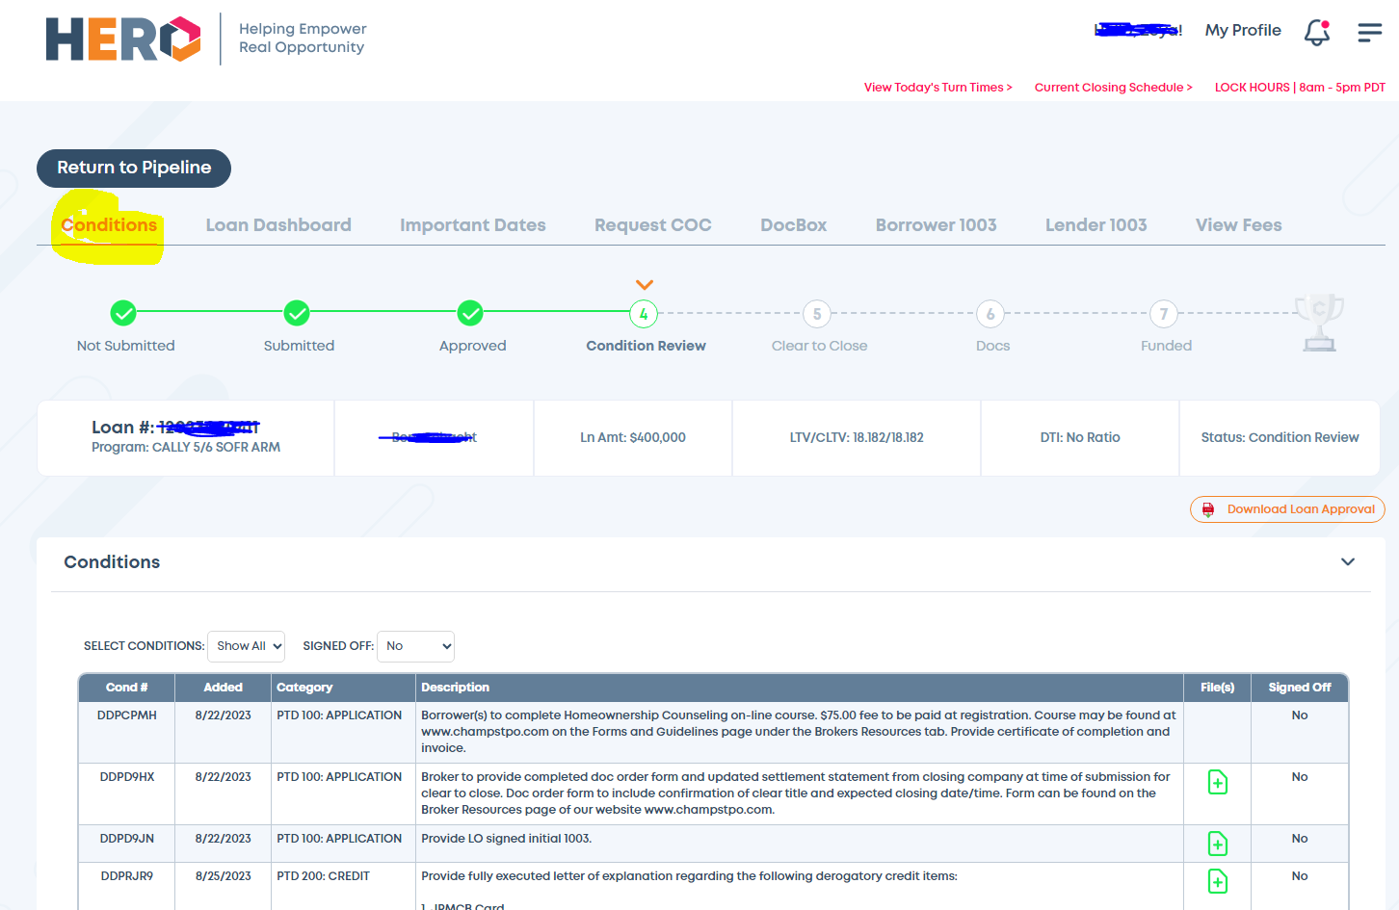This screenshot has height=910, width=1399.
Task: Click the orange chevron above Condition Review
Action: click(x=645, y=285)
